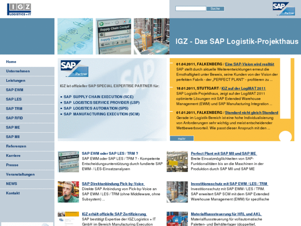Screen dimensions: 301x226
Task: Click the Investitionsschutz warehouse thumbnail
Action: coord(177,192)
